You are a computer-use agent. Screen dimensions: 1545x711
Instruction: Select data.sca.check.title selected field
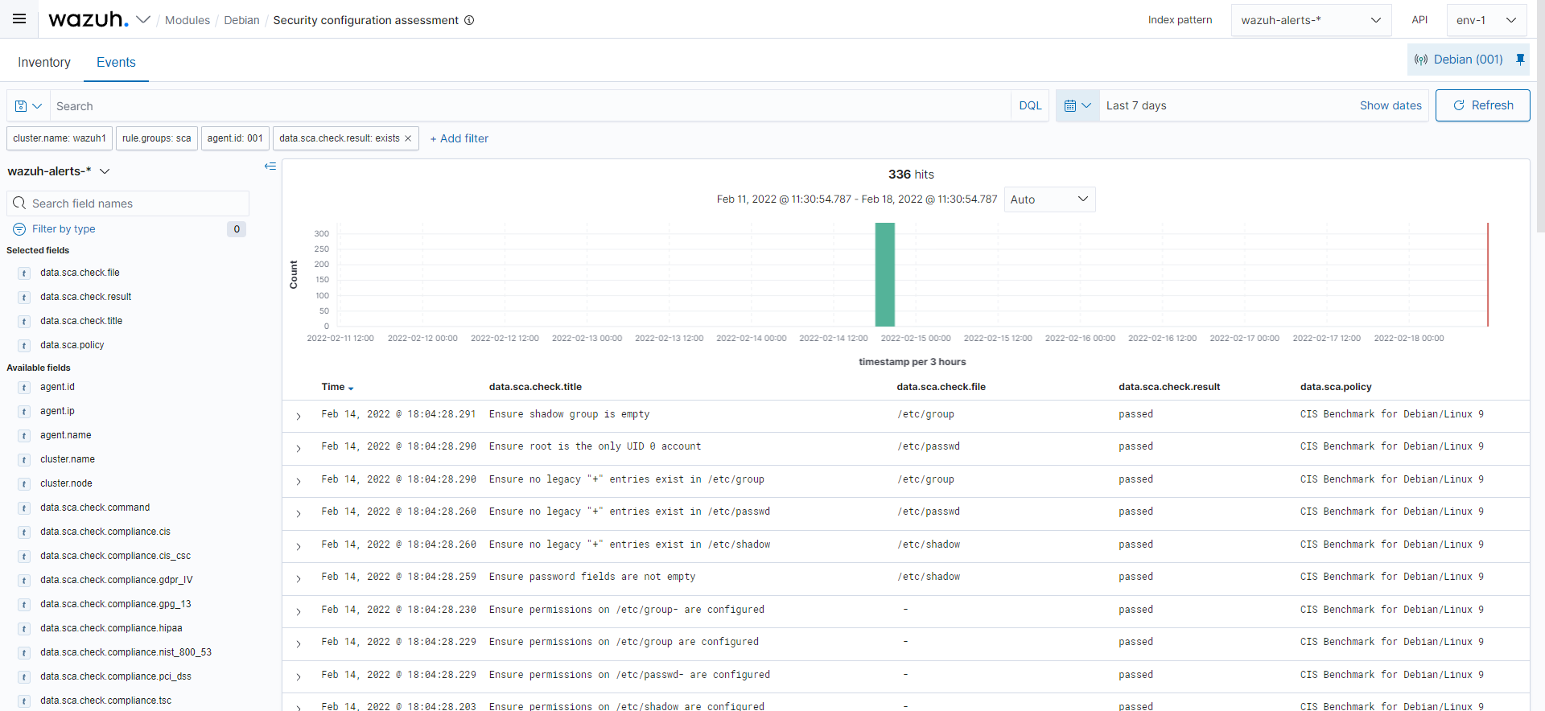(x=81, y=321)
